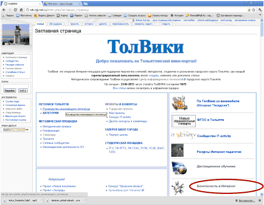Switch to the second browser tab
The width and height of the screenshot is (264, 205).
[62, 4]
